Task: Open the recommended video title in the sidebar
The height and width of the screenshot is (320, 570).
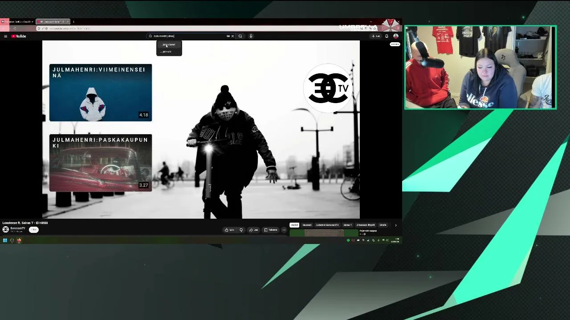Action: tap(368, 231)
